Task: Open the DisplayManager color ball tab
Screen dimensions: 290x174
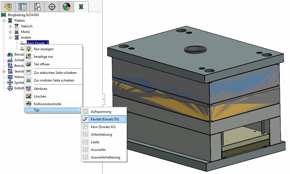Action: pyautogui.click(x=67, y=7)
